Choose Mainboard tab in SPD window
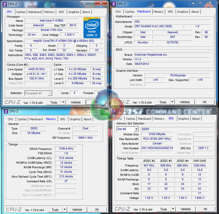 click(x=145, y=119)
